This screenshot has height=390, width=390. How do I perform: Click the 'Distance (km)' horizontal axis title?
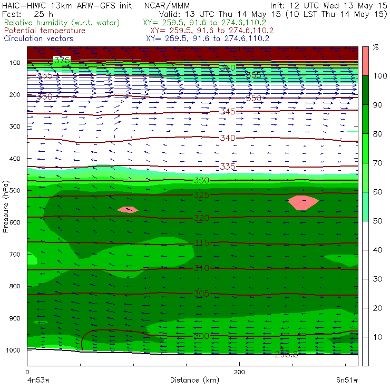pyautogui.click(x=194, y=381)
